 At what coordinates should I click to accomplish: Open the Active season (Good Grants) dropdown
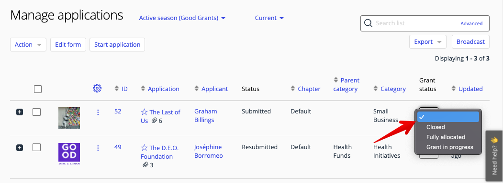(182, 18)
